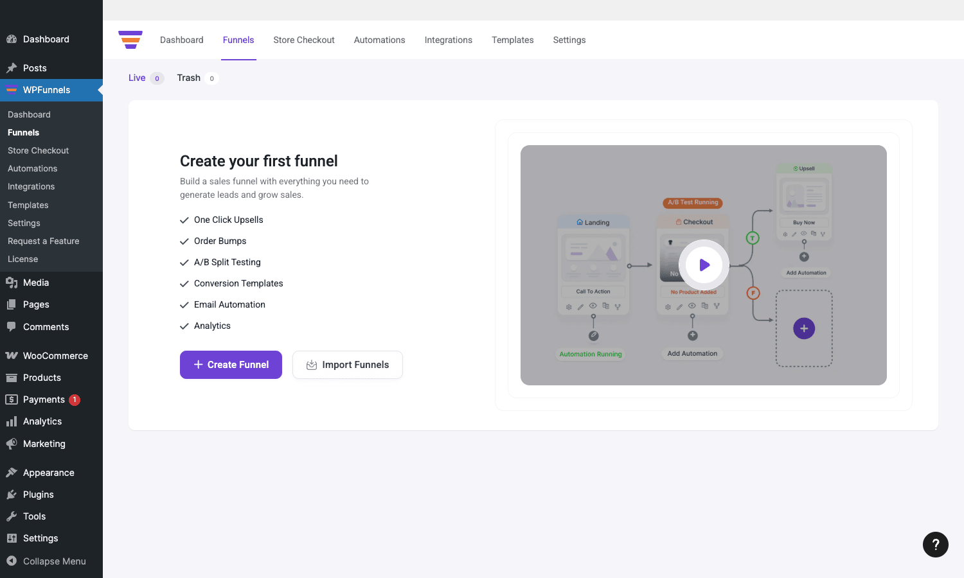The height and width of the screenshot is (578, 964).
Task: Open Integrations in sidebar submenu
Action: click(31, 186)
